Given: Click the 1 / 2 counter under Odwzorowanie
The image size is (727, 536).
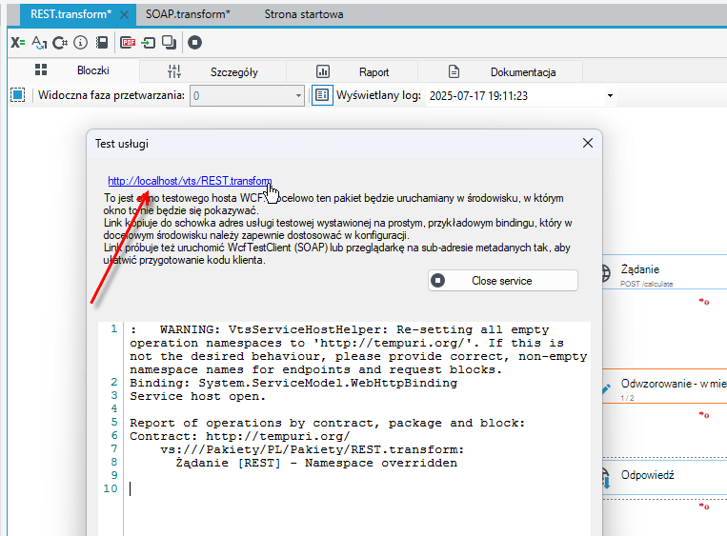Looking at the screenshot, I should [x=627, y=398].
